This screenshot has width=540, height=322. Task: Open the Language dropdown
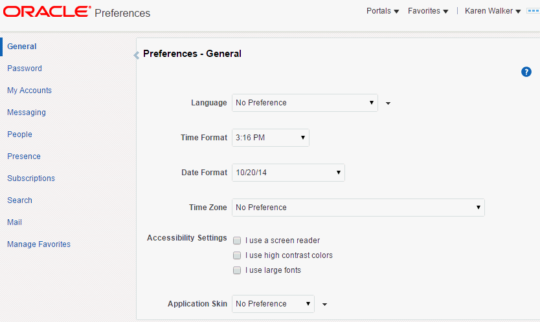tap(304, 103)
